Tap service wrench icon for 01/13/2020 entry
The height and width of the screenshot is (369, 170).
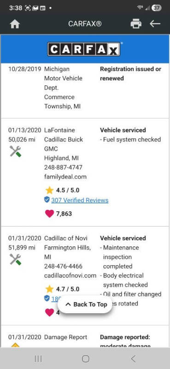tap(16, 151)
